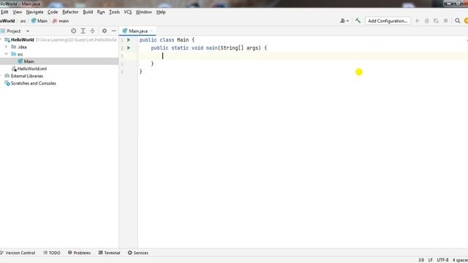Select the Main class in project tree

[x=29, y=61]
